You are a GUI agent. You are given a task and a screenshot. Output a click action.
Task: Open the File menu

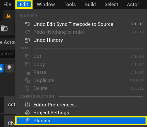click(x=7, y=4)
